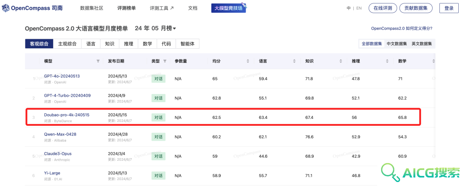The width and height of the screenshot is (463, 186).
Task: Click the 参数量 column header
Action: point(181,61)
